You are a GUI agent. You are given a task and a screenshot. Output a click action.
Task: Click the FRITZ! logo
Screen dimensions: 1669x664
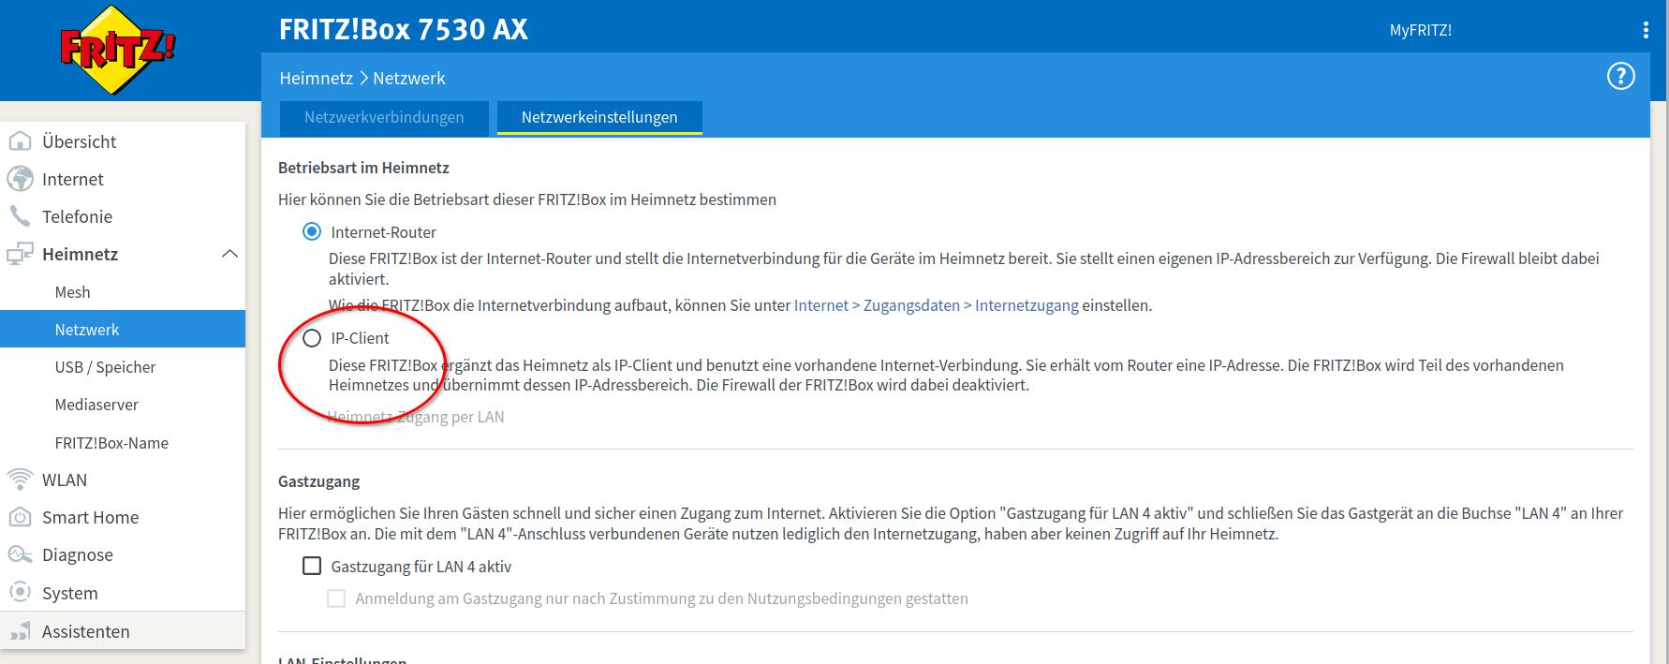point(117,50)
